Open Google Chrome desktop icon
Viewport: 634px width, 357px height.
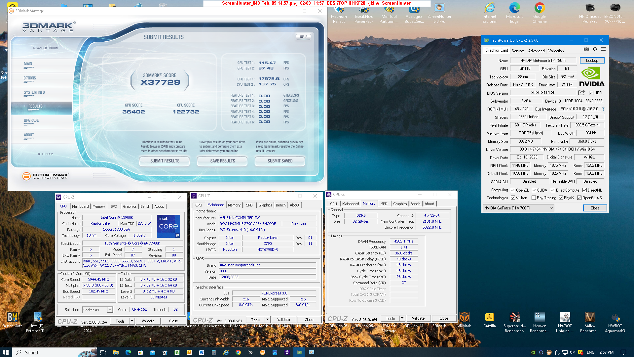point(540,13)
